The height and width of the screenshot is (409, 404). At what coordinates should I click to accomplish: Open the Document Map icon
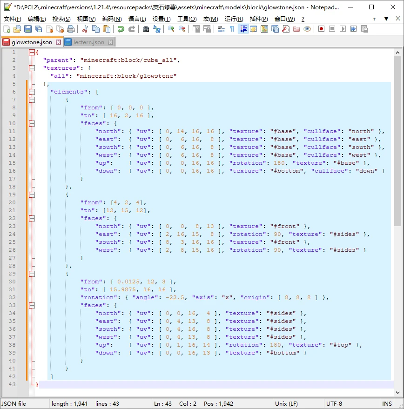point(264,29)
